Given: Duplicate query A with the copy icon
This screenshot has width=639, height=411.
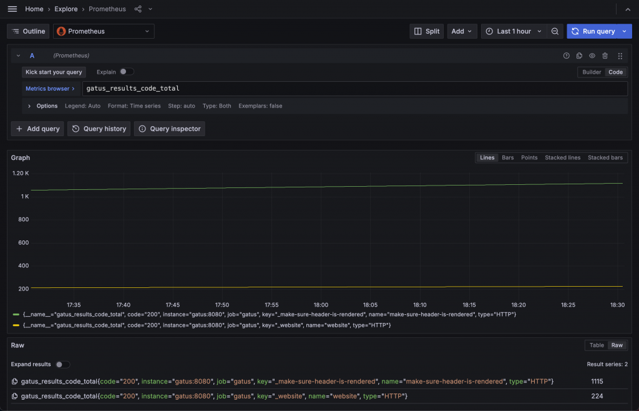Looking at the screenshot, I should click(579, 56).
